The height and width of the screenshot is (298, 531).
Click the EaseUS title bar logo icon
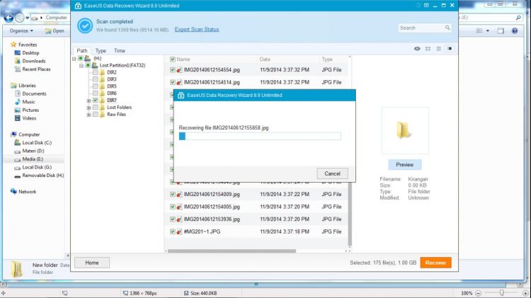pos(78,6)
